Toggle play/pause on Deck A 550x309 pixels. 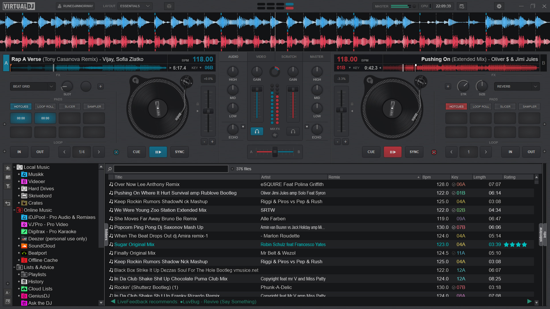(158, 152)
